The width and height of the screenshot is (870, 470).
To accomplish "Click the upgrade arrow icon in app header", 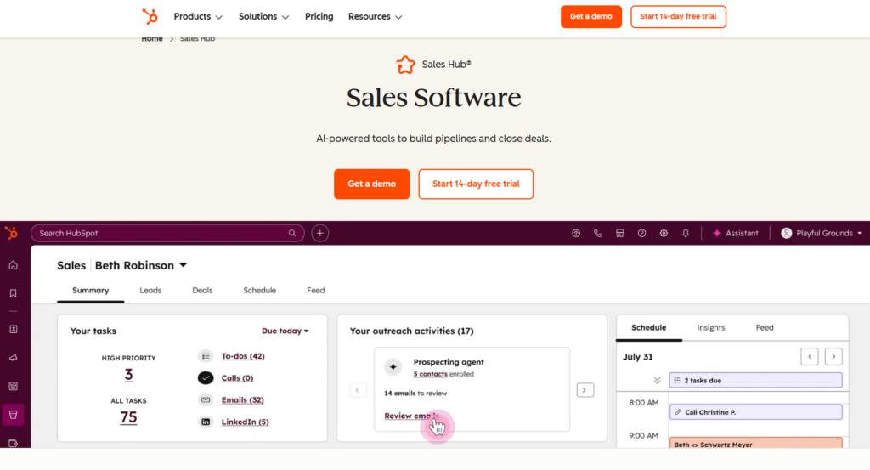I will pos(576,233).
